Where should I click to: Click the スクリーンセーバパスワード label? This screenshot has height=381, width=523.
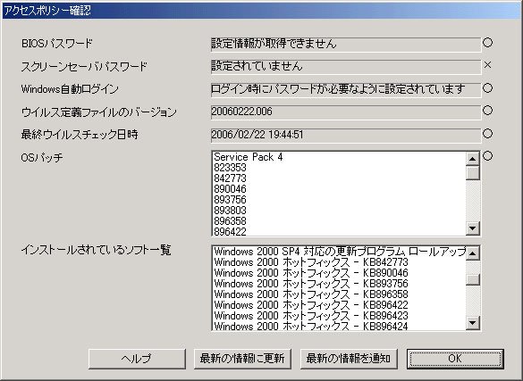coord(84,67)
